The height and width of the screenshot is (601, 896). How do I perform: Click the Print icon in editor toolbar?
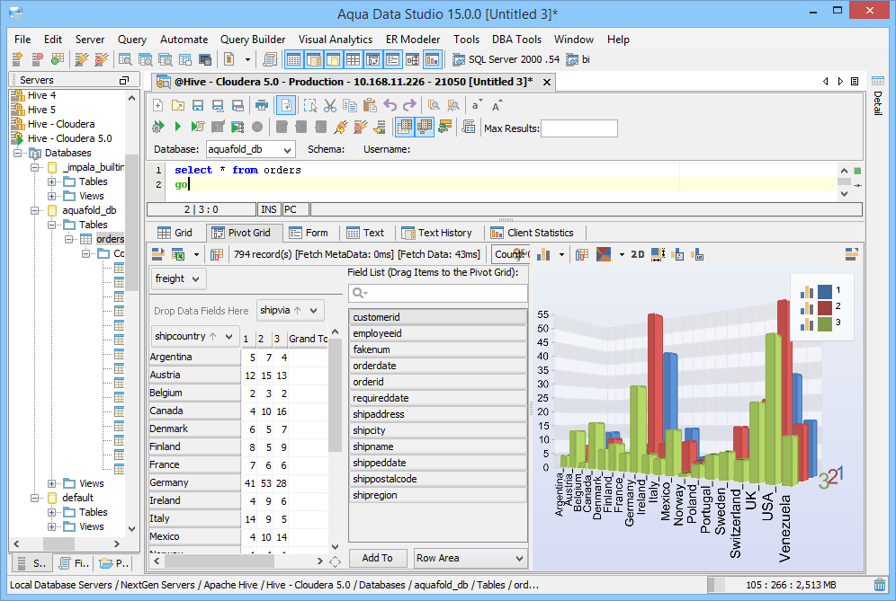[x=261, y=106]
